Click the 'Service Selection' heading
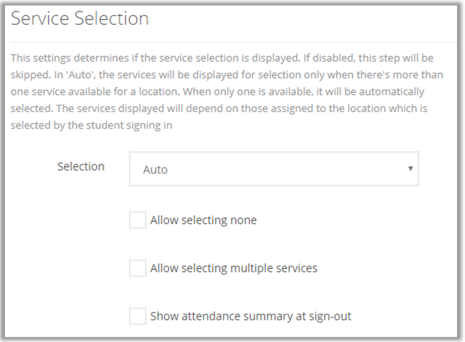Viewport: 465px width, 342px height. coord(80,18)
